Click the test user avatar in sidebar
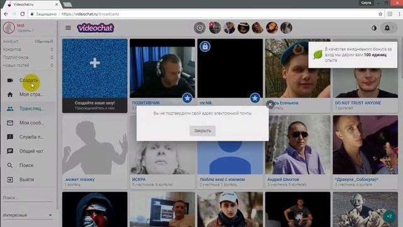The image size is (403, 227). [9, 28]
